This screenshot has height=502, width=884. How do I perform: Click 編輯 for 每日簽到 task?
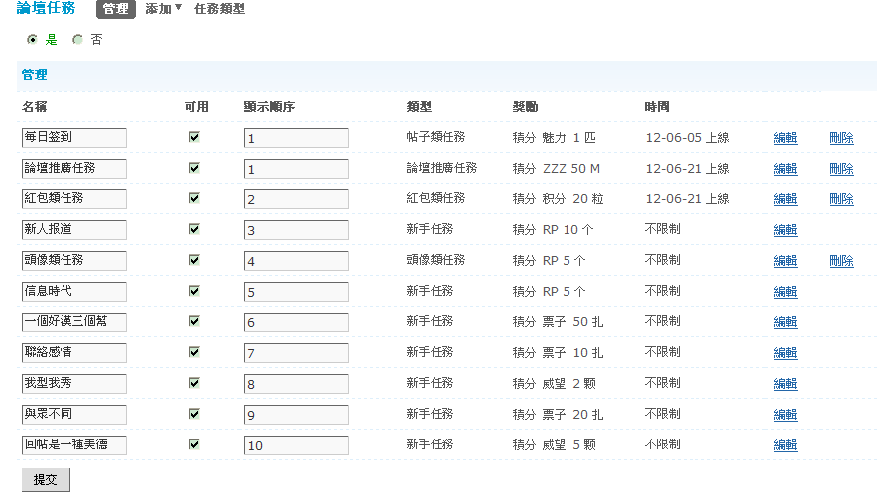coord(785,138)
